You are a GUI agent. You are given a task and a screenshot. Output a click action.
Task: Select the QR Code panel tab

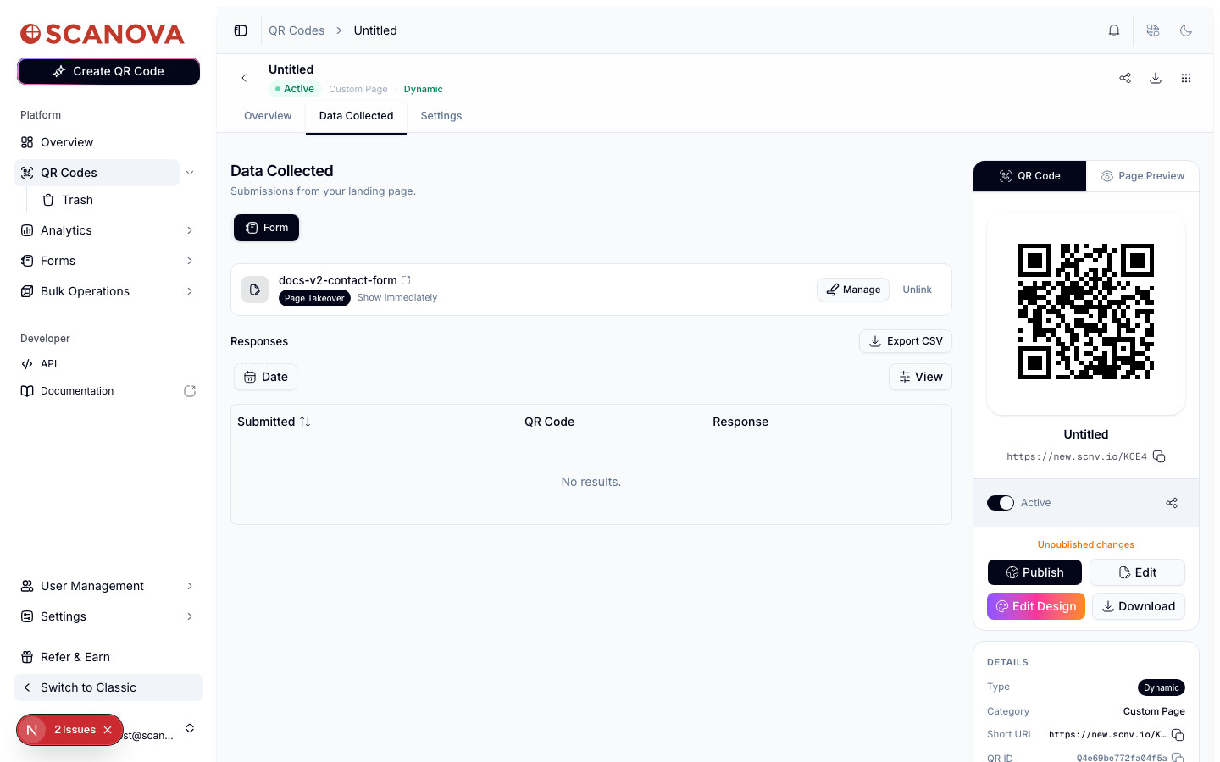point(1029,176)
